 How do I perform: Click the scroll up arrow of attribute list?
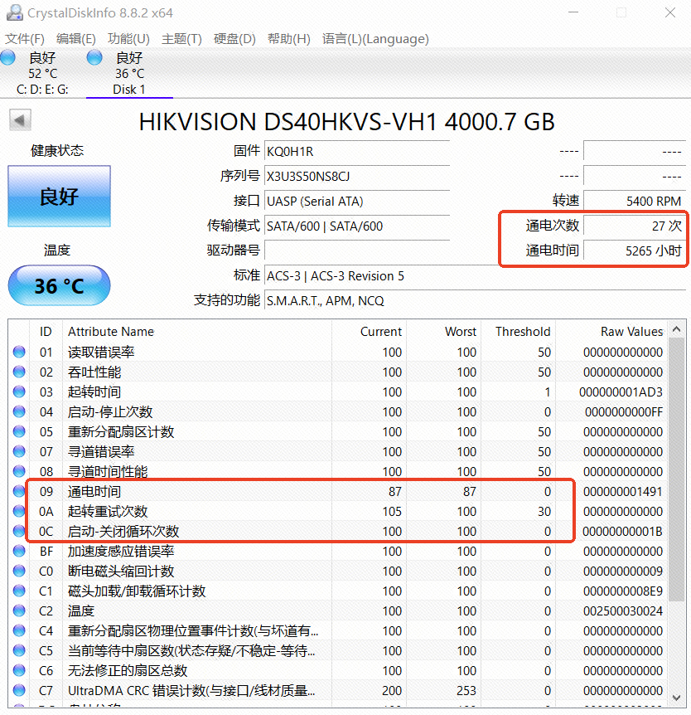tap(676, 329)
